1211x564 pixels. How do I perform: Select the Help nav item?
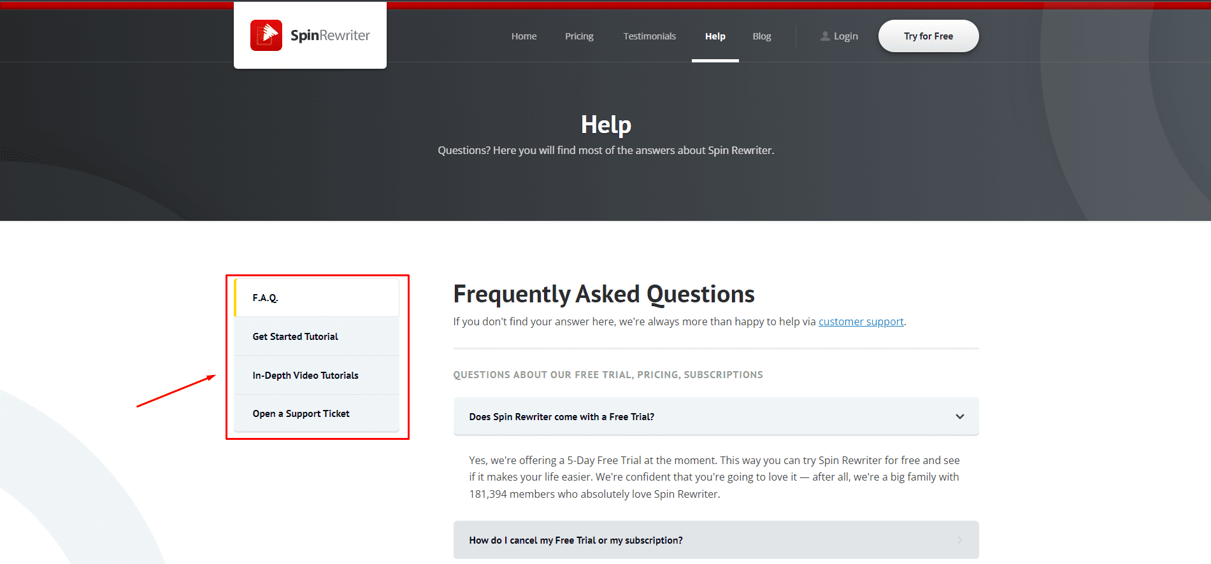(715, 36)
